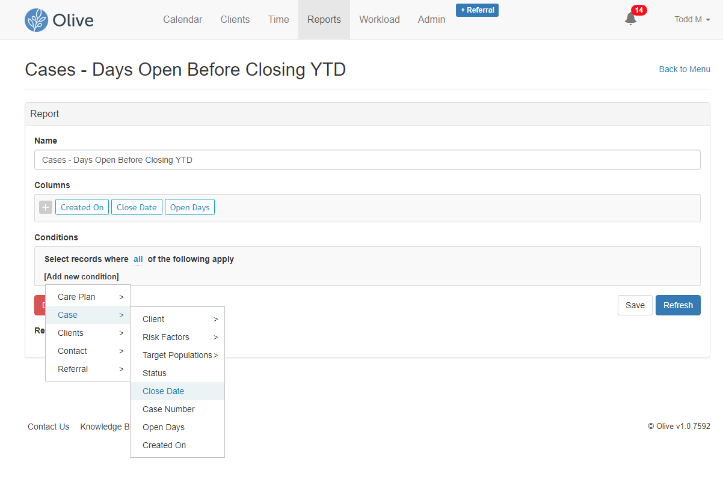Expand the Risk Factors entry
Image resolution: width=723 pixels, height=477 pixels.
click(x=177, y=337)
